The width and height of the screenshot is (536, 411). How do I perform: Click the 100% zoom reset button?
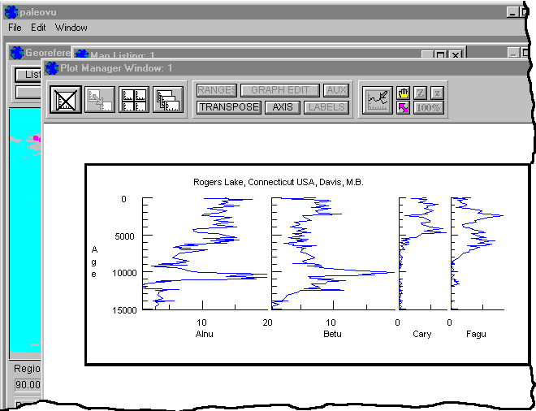(x=429, y=107)
